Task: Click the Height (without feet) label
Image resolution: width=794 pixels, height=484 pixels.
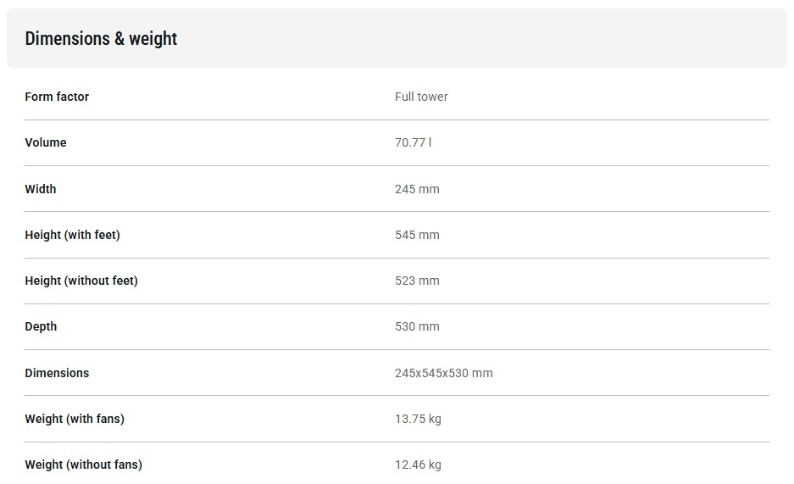Action: (x=81, y=281)
